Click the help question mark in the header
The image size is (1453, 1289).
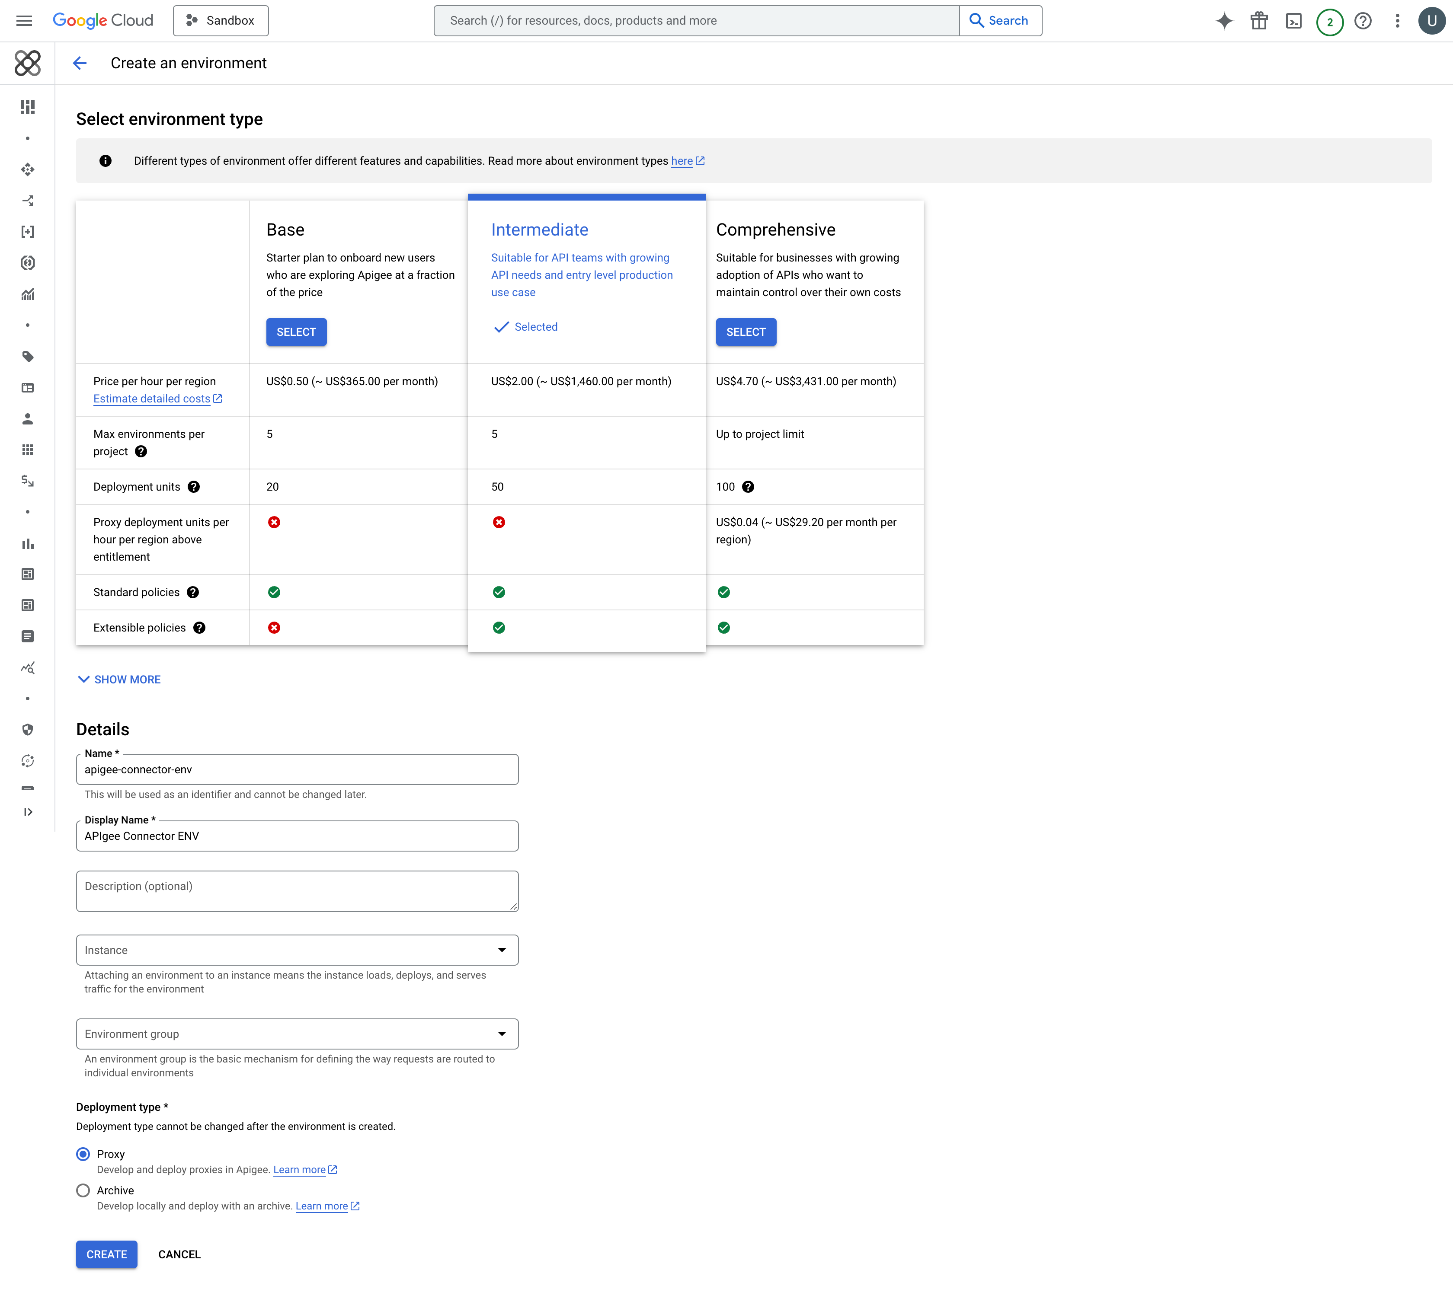[x=1363, y=21]
